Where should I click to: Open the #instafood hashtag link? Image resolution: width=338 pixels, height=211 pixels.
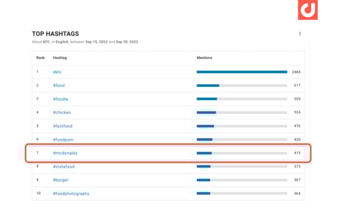tap(64, 167)
